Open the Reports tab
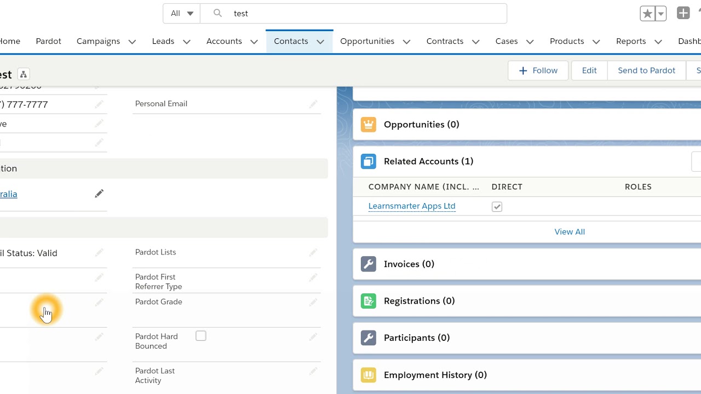The image size is (701, 394). [631, 41]
